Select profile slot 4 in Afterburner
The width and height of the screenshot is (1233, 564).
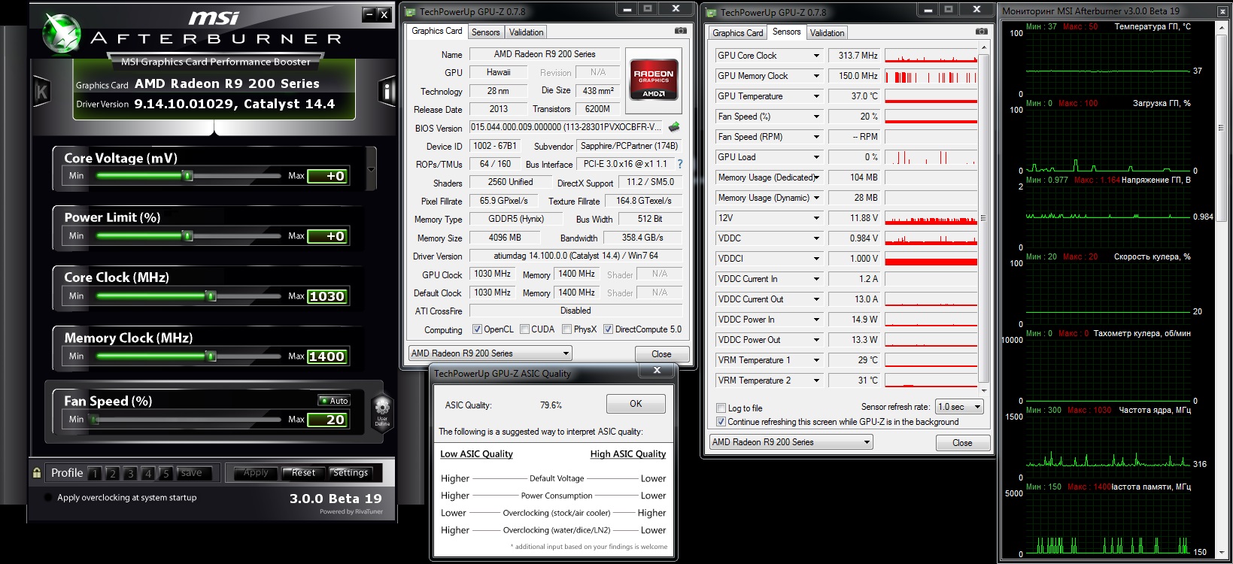[148, 473]
